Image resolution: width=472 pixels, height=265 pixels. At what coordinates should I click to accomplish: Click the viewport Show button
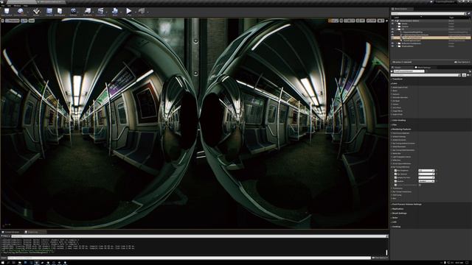click(x=31, y=21)
